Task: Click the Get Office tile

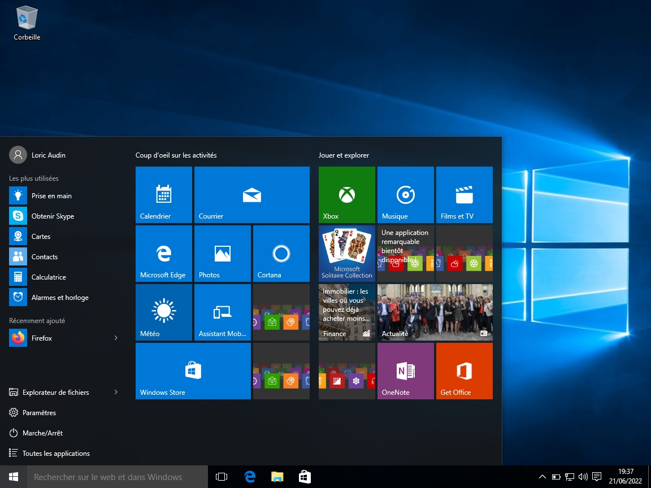Action: [x=464, y=371]
